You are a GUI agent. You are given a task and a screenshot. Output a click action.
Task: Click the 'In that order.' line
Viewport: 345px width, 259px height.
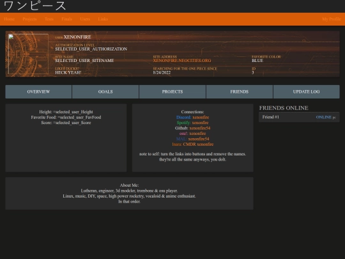point(129,201)
